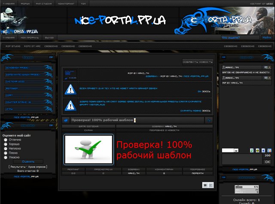Image resolution: width=275 pixels, height=204 pixels.
Task: Open 'Дополнительный раздел' in the left menu
Action: tap(28, 74)
